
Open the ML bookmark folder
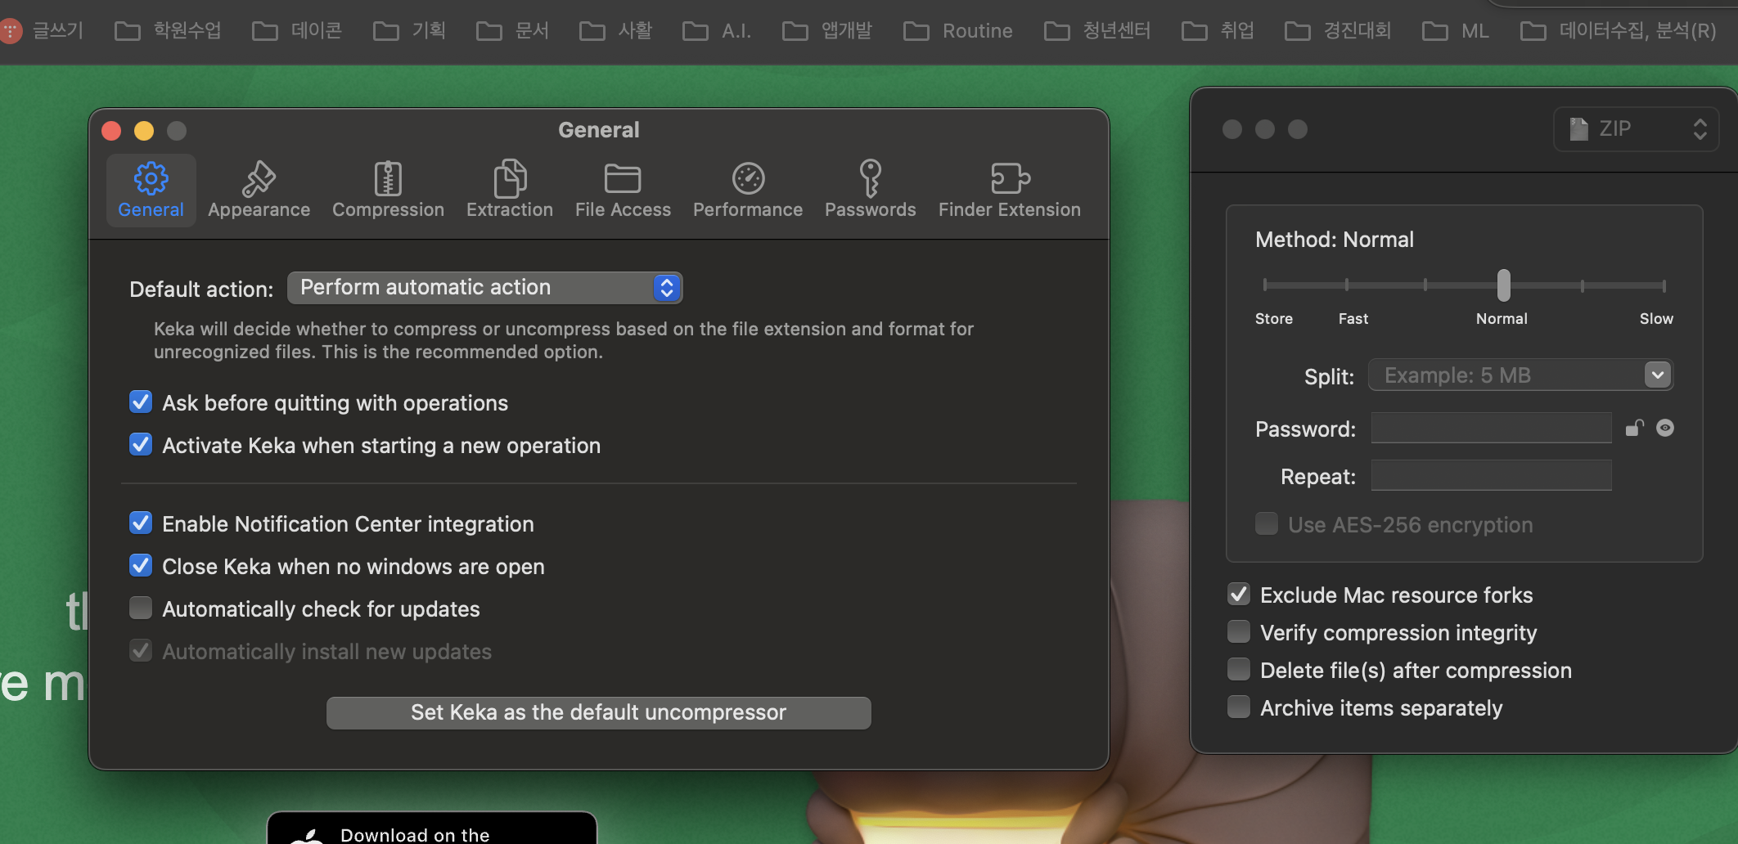[1456, 31]
